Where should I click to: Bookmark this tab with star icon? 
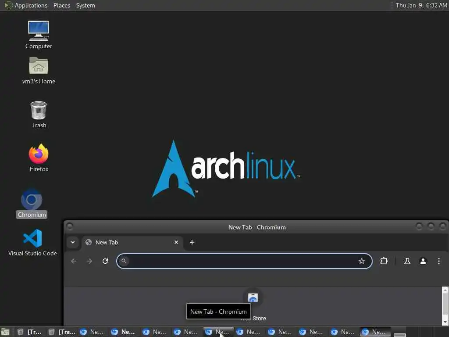click(x=362, y=261)
